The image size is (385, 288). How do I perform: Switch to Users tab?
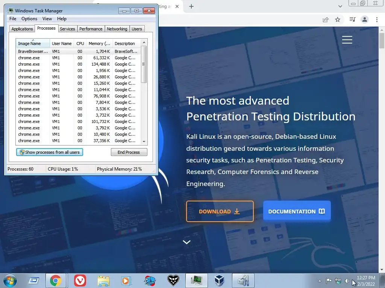point(137,29)
